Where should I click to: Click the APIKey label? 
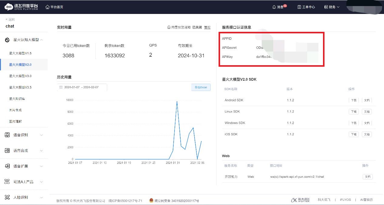227,57
